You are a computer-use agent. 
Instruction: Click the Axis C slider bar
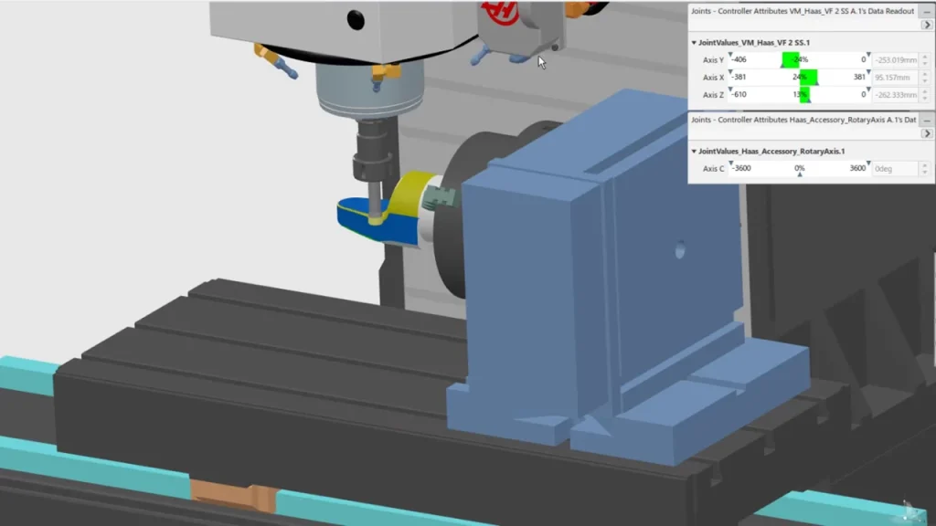[799, 169]
